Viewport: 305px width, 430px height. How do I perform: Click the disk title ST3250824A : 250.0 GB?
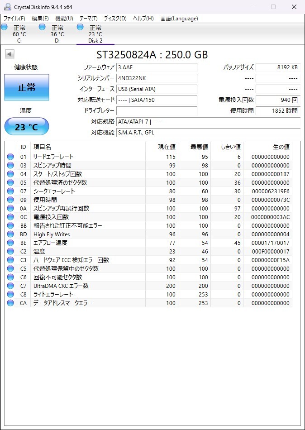click(152, 55)
